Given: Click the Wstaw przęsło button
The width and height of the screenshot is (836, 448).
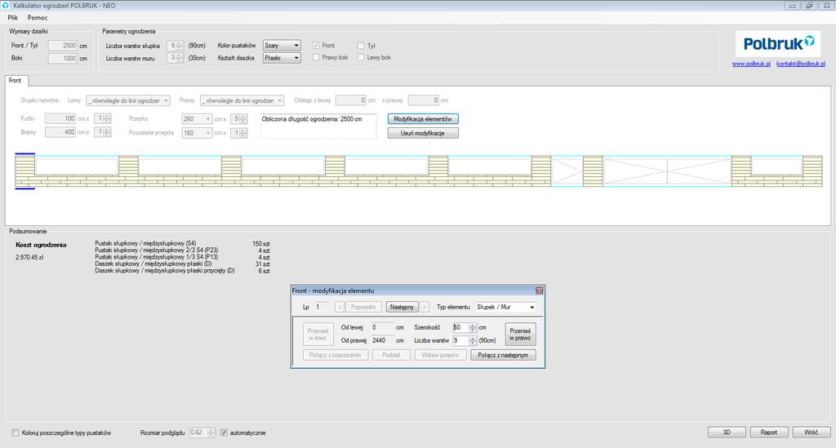Looking at the screenshot, I should (440, 355).
